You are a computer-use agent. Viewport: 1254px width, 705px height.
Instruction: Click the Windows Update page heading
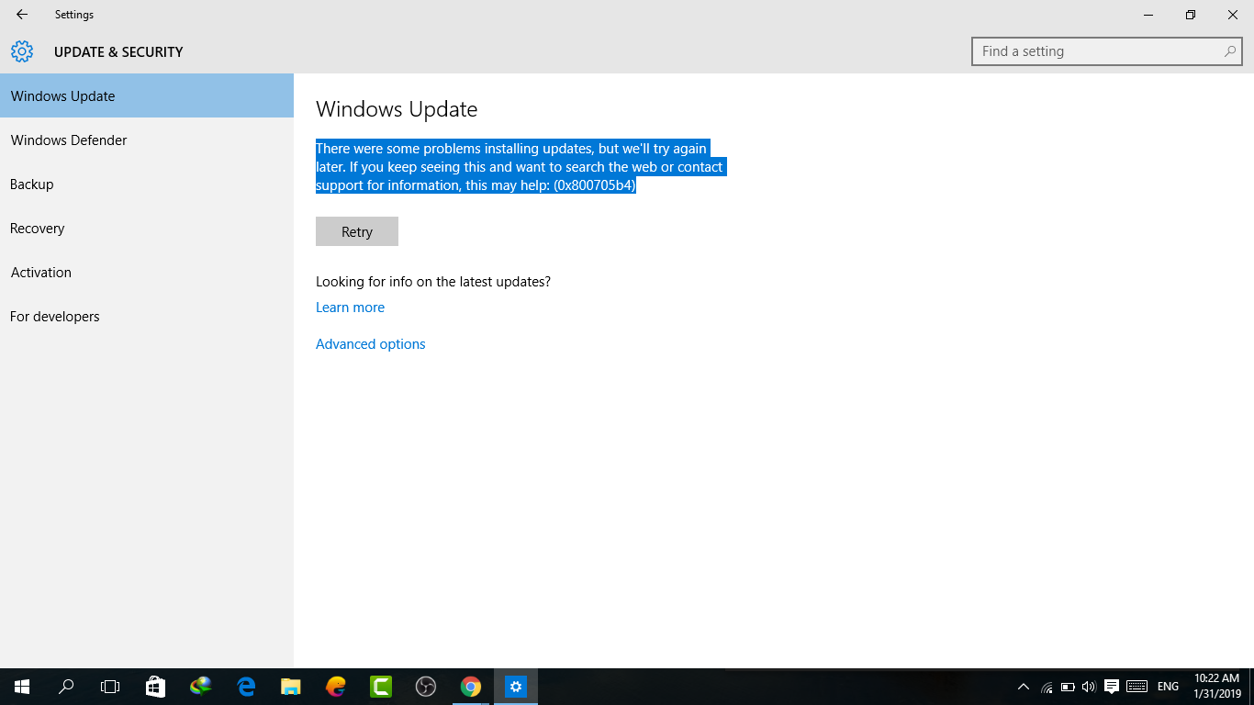[x=397, y=109]
